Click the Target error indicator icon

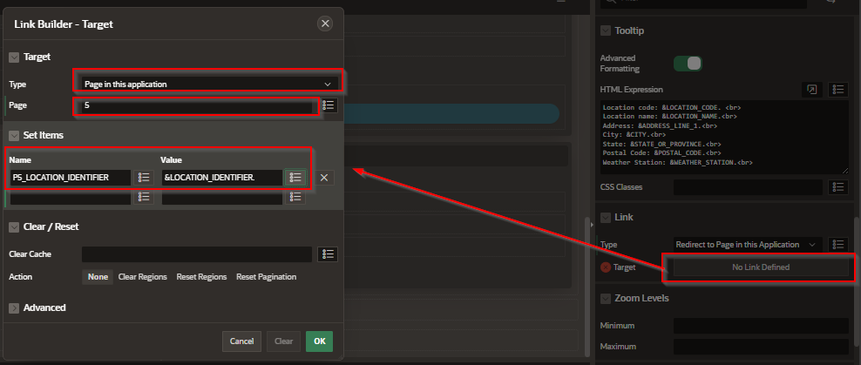coord(605,267)
